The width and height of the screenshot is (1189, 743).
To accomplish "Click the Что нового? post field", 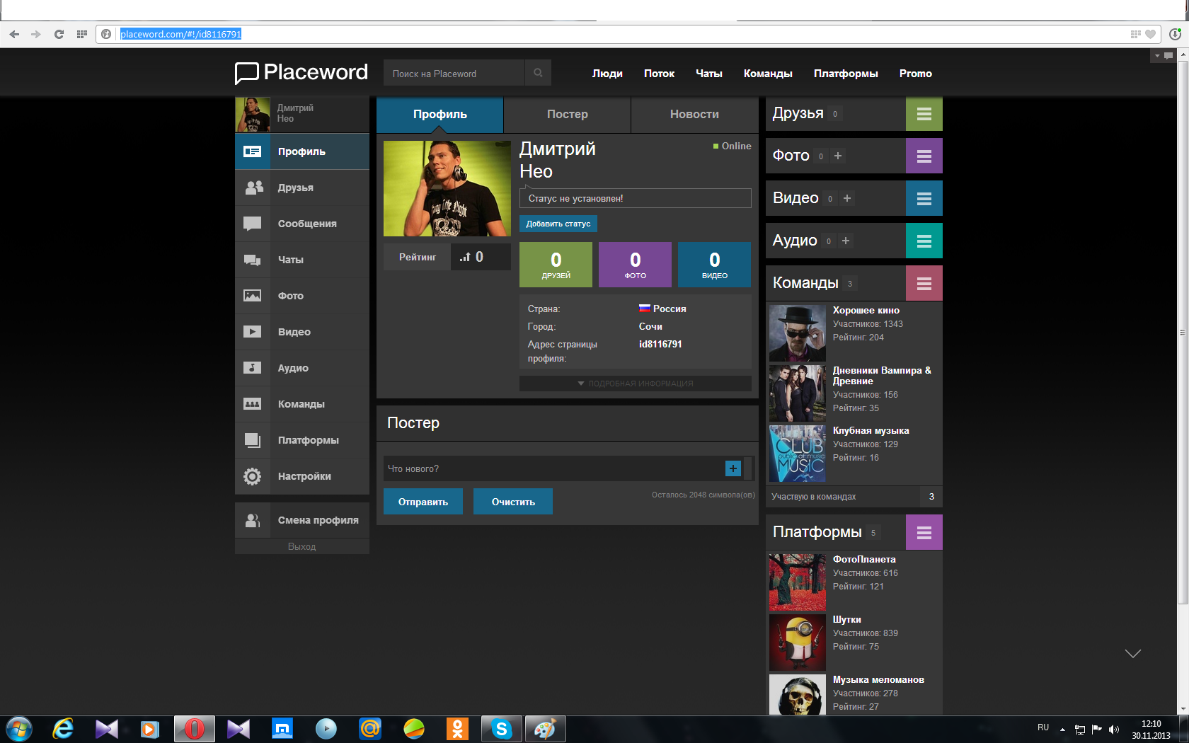I will [x=554, y=468].
